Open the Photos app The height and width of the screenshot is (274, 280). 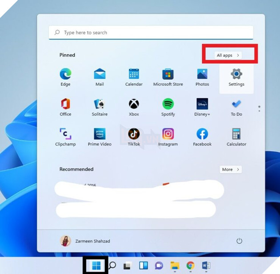[202, 77]
